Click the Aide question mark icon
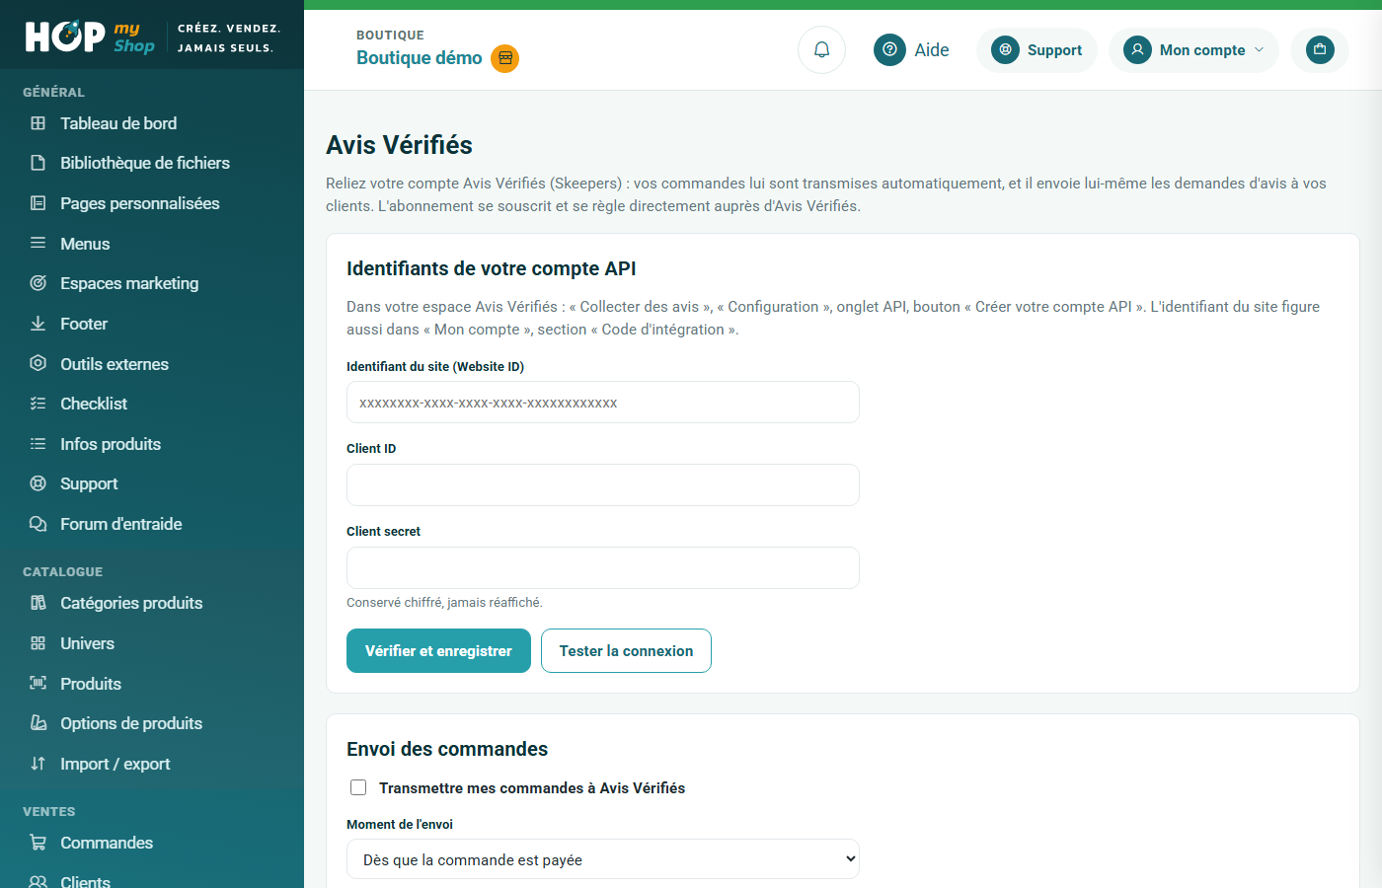 (889, 49)
